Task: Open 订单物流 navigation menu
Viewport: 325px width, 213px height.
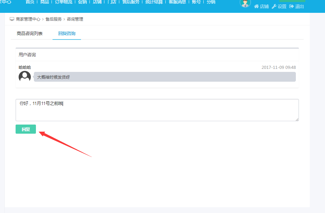Action: tap(64, 2)
